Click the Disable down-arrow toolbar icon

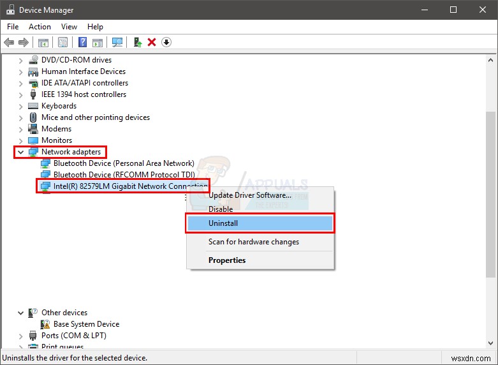[x=166, y=42]
